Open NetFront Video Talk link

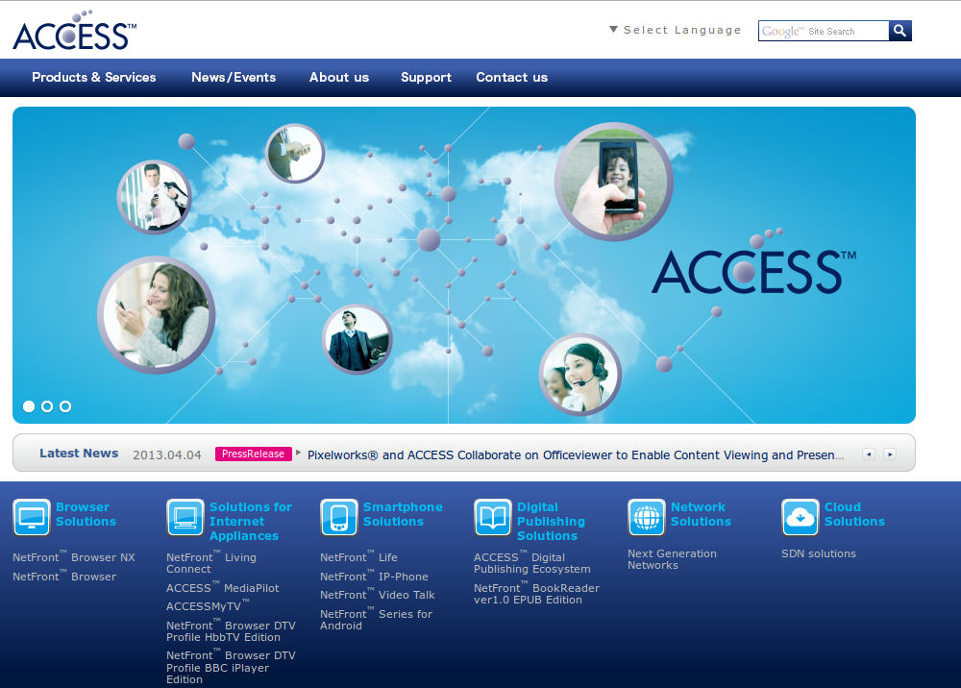[x=378, y=594]
